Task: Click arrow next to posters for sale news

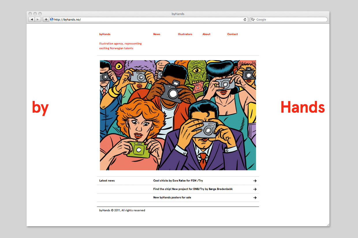Action: pyautogui.click(x=255, y=197)
